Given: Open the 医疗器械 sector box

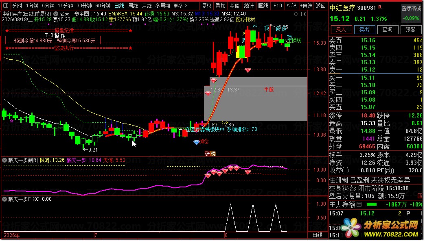Looking at the screenshot, I should (411, 13).
